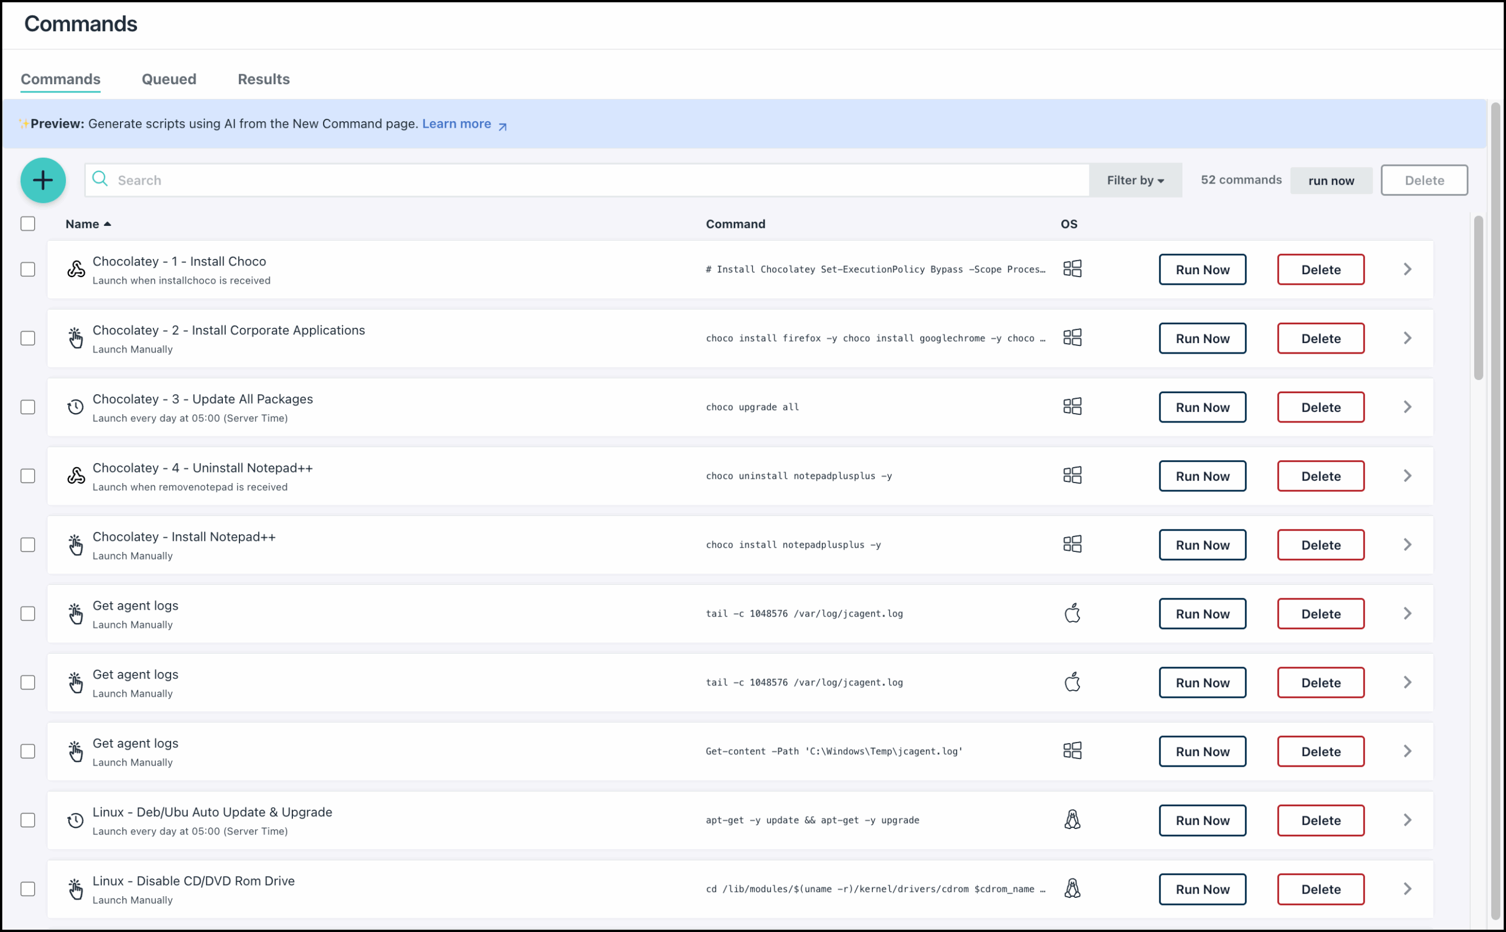Click the Apple OS icon on the first Get agent logs row
Screen dimensions: 1506x932
(1072, 613)
